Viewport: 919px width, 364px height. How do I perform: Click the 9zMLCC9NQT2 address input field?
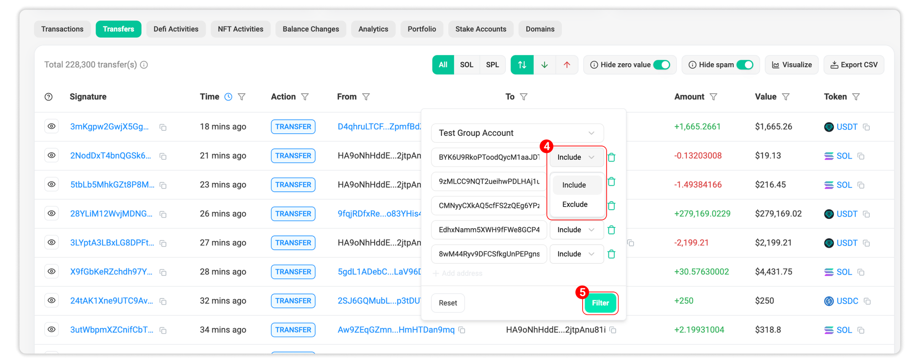click(488, 181)
